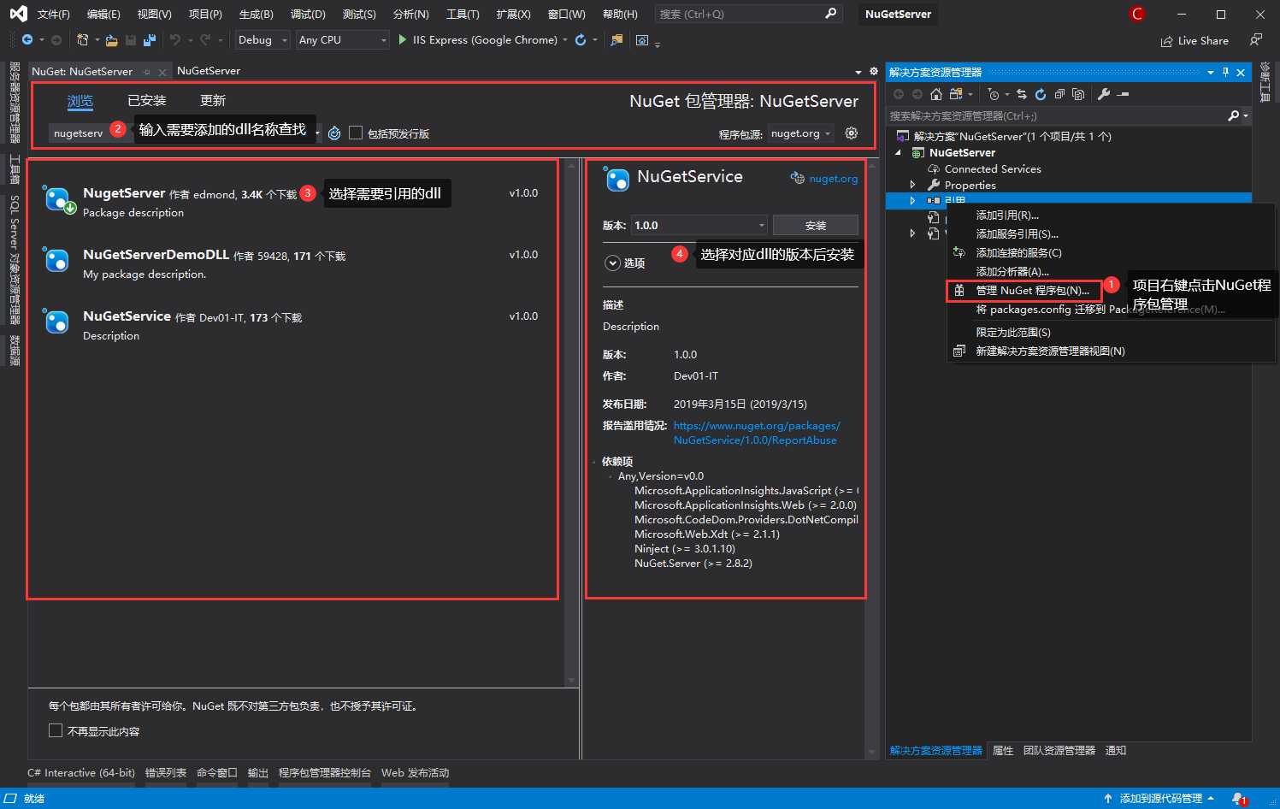The height and width of the screenshot is (809, 1280).
Task: Click the Navigate Backward toolbar icon
Action: click(x=27, y=40)
